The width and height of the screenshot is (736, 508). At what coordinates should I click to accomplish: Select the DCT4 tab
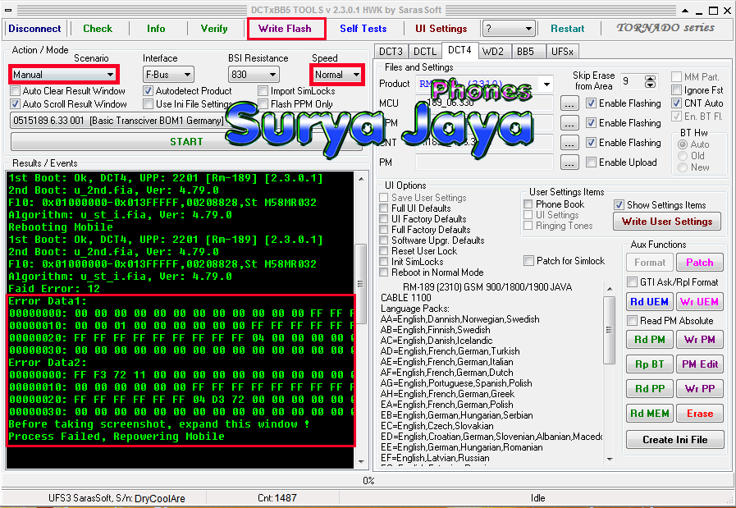(459, 50)
